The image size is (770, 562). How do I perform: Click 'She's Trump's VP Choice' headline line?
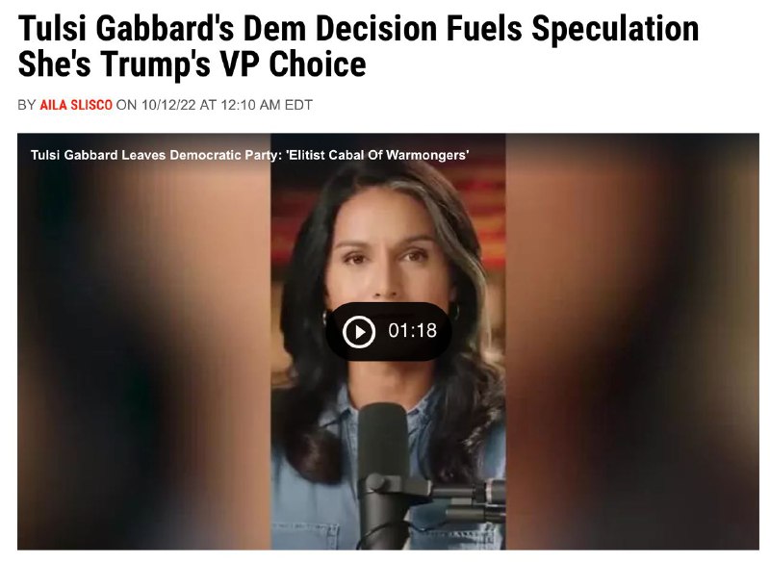pyautogui.click(x=192, y=64)
